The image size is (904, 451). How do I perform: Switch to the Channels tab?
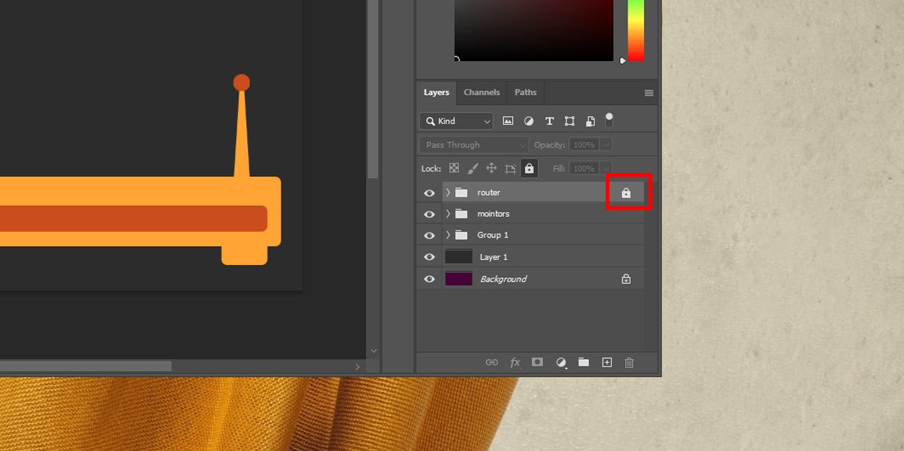pos(481,93)
